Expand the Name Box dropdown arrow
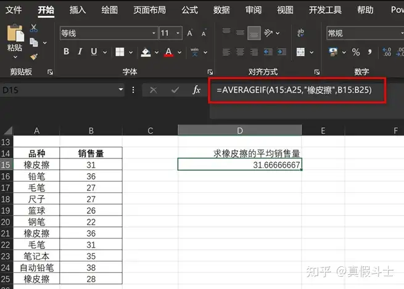404x289 pixels. (120, 89)
